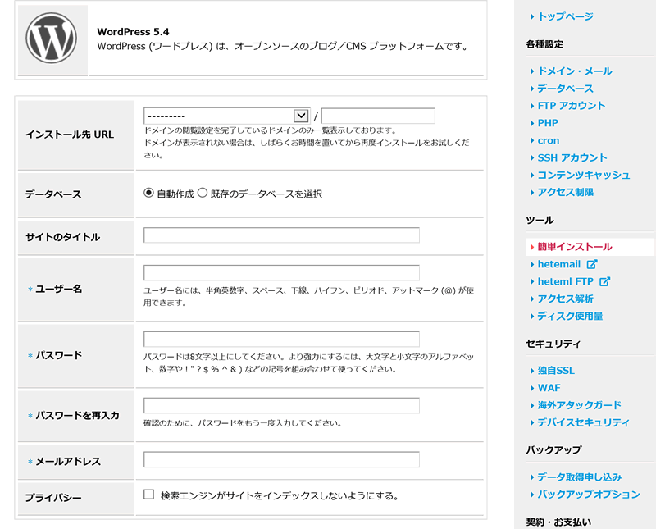Focus the パスワードを再入力 field
Image resolution: width=656 pixels, height=529 pixels.
tap(281, 405)
